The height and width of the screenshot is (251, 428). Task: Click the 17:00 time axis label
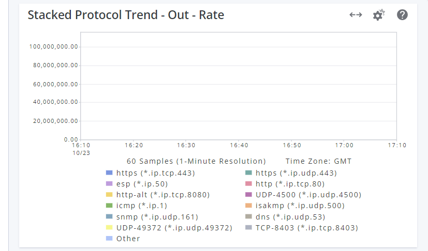(x=344, y=146)
